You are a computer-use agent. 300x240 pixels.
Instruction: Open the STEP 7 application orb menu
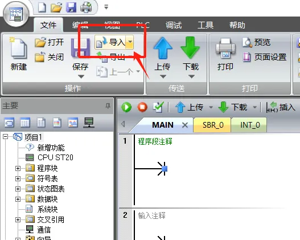pyautogui.click(x=16, y=15)
